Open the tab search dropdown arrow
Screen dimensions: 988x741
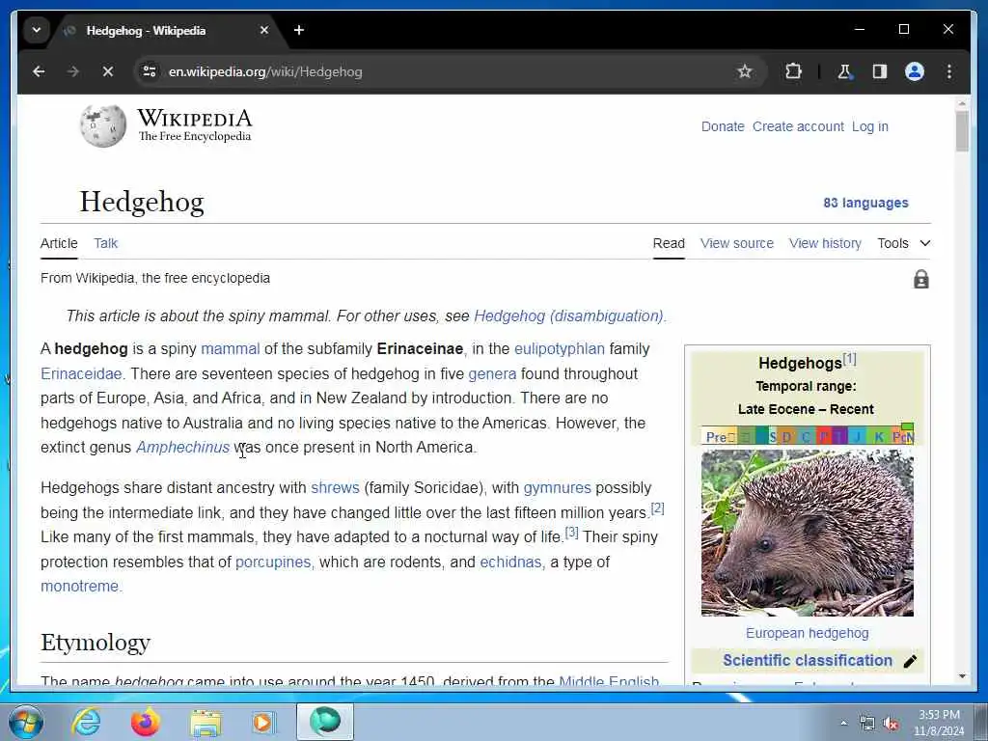[37, 30]
